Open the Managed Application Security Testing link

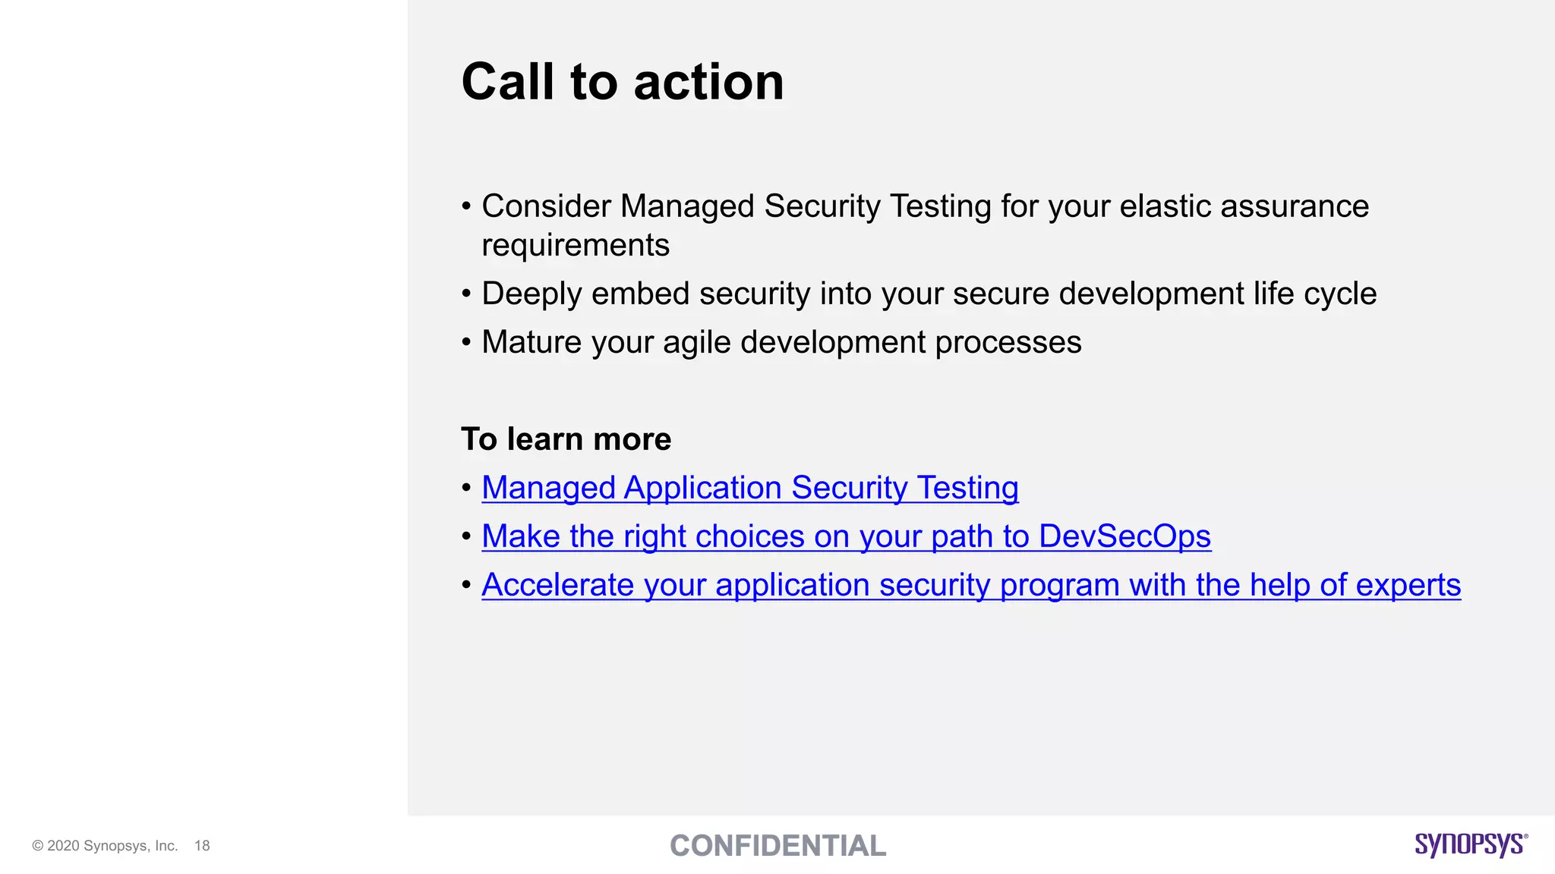[749, 488]
